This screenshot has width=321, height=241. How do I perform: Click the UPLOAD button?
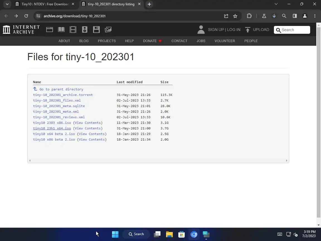pyautogui.click(x=257, y=30)
